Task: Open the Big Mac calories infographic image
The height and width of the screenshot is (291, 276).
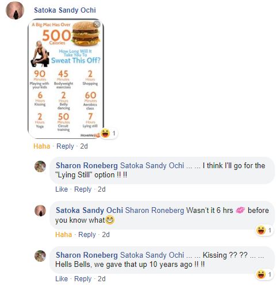Action: (x=66, y=79)
